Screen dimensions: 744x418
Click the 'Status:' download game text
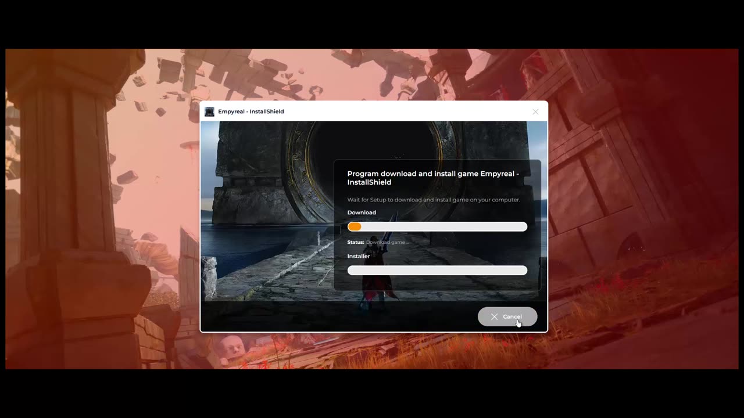pyautogui.click(x=378, y=242)
